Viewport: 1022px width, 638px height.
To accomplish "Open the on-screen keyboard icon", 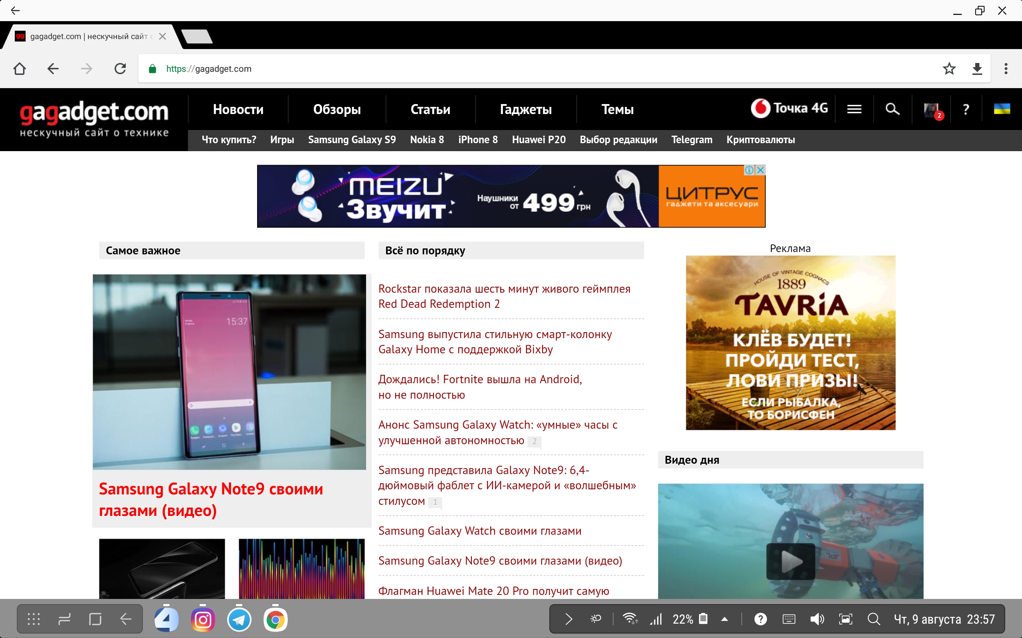I will pos(789,619).
